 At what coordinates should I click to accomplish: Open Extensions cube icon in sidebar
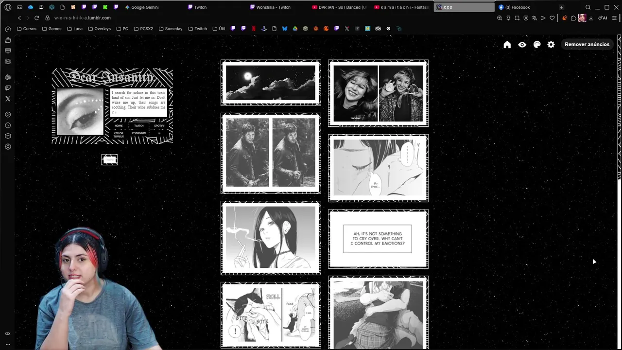pos(8,136)
